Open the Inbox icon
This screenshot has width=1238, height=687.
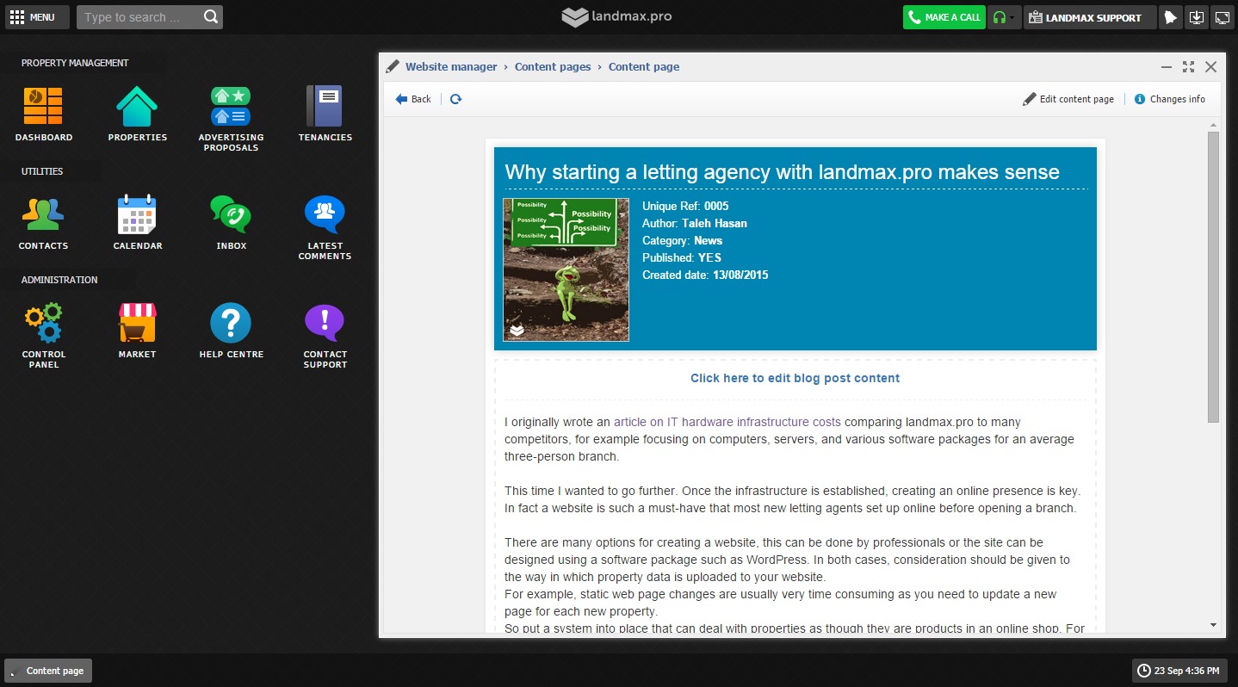pos(231,215)
